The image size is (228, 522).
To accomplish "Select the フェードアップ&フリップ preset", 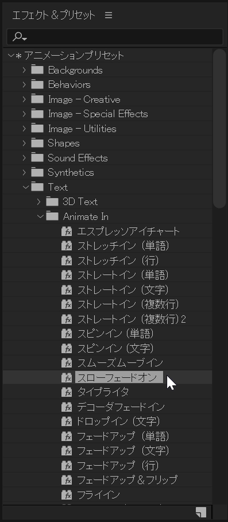I will pos(127,480).
